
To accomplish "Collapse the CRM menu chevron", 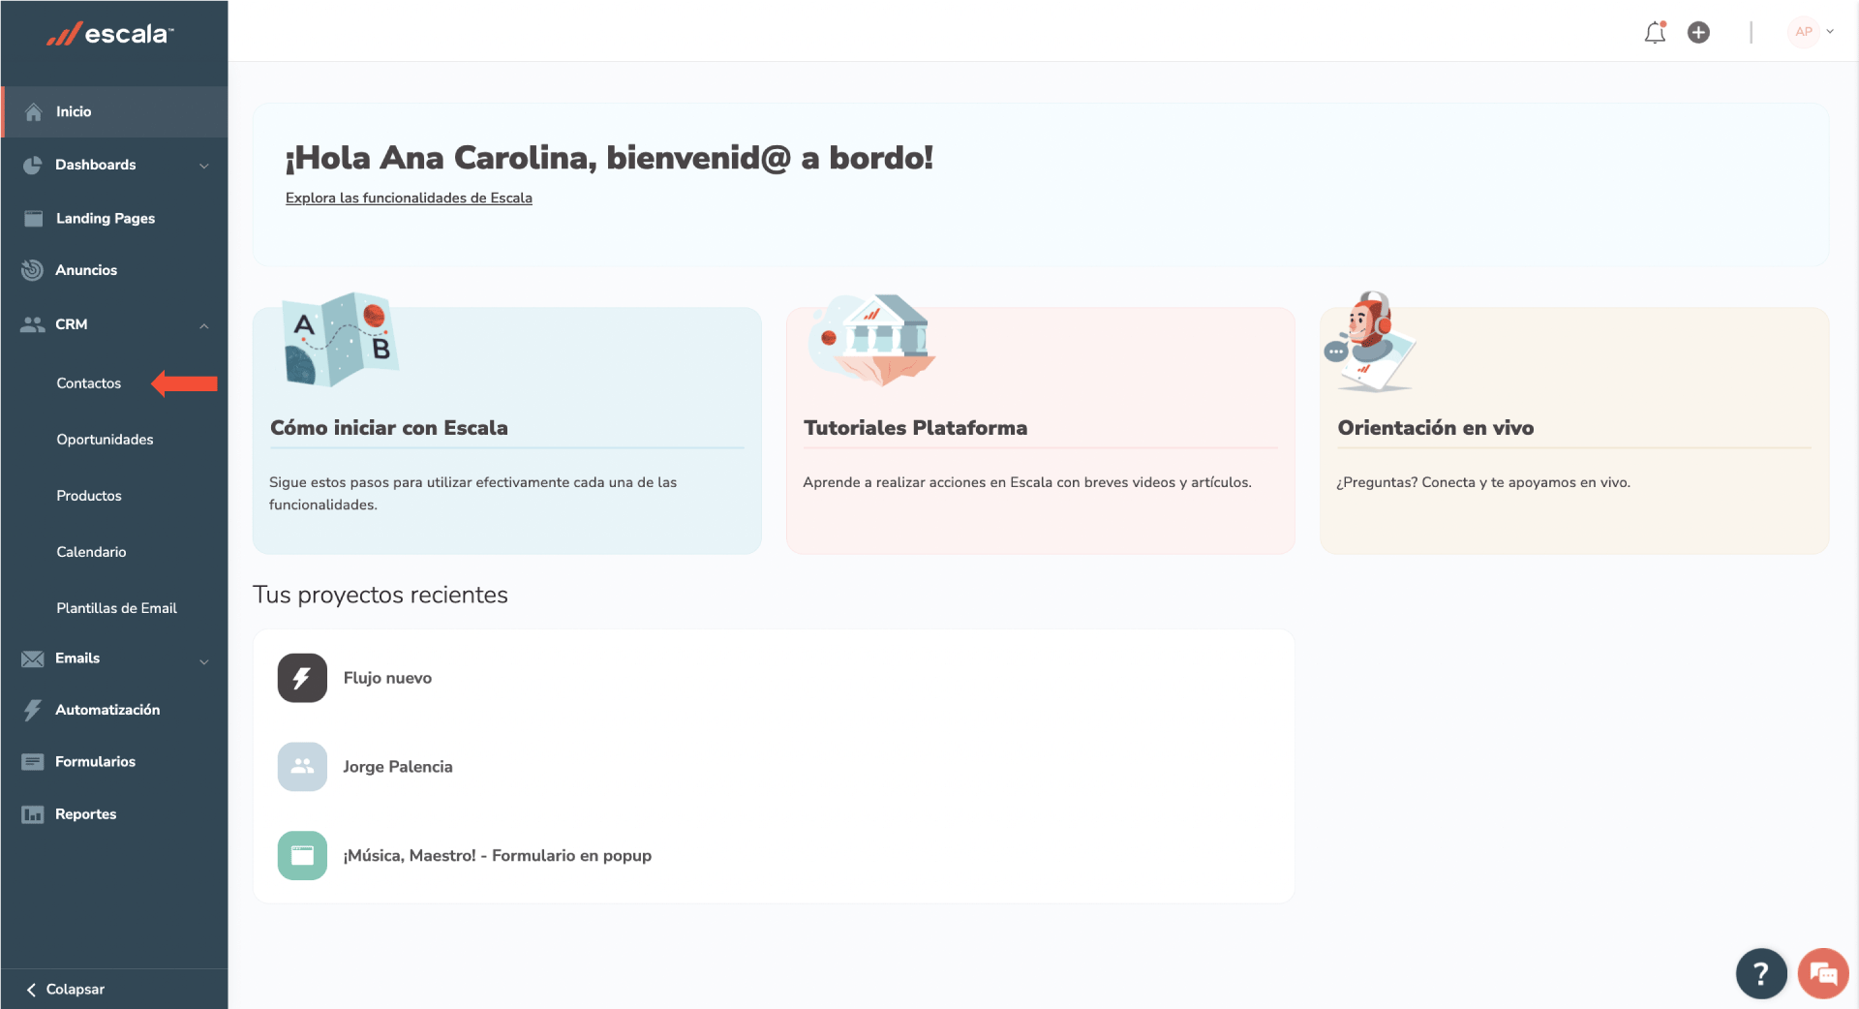I will tap(204, 325).
